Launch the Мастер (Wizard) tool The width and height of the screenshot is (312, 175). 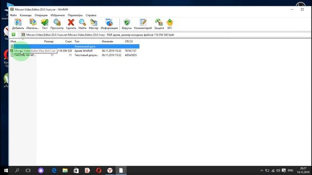(x=94, y=24)
